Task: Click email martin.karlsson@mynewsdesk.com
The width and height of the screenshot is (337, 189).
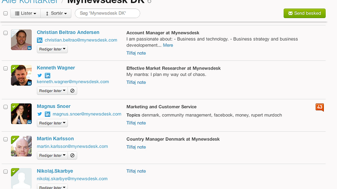Action: (72, 146)
